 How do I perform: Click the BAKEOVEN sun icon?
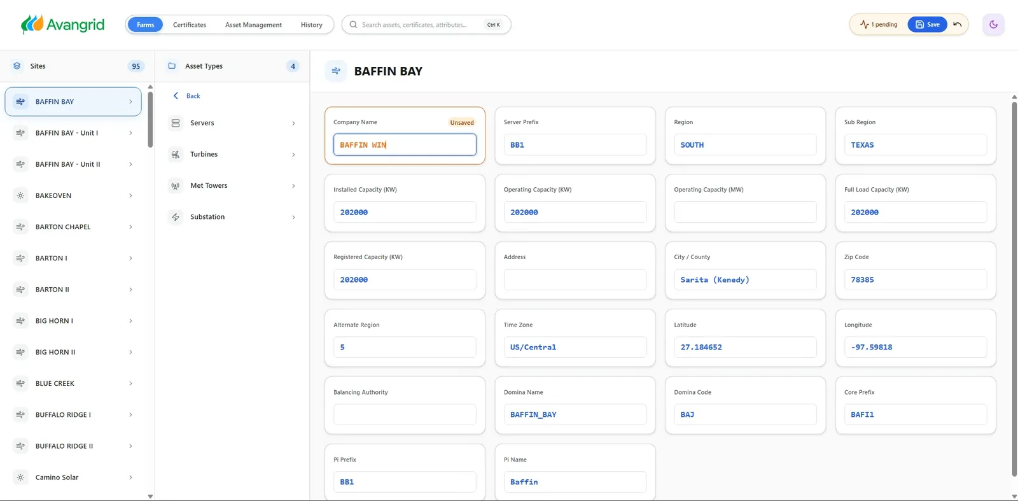click(x=20, y=195)
